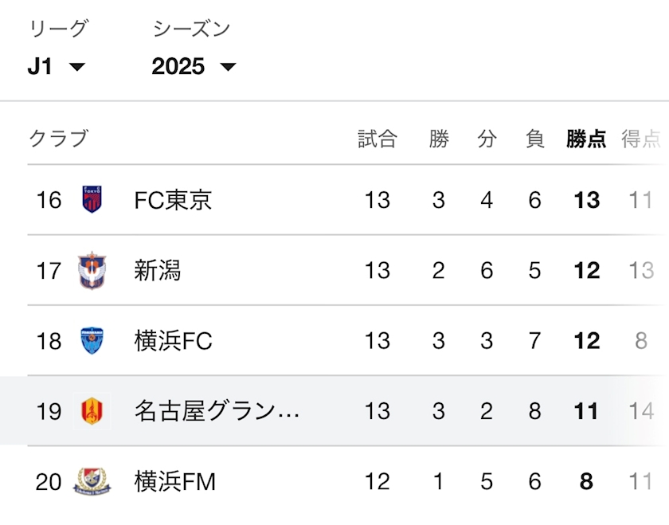This screenshot has width=669, height=525.
Task: Open the リーグ J1 dropdown
Action: point(57,67)
